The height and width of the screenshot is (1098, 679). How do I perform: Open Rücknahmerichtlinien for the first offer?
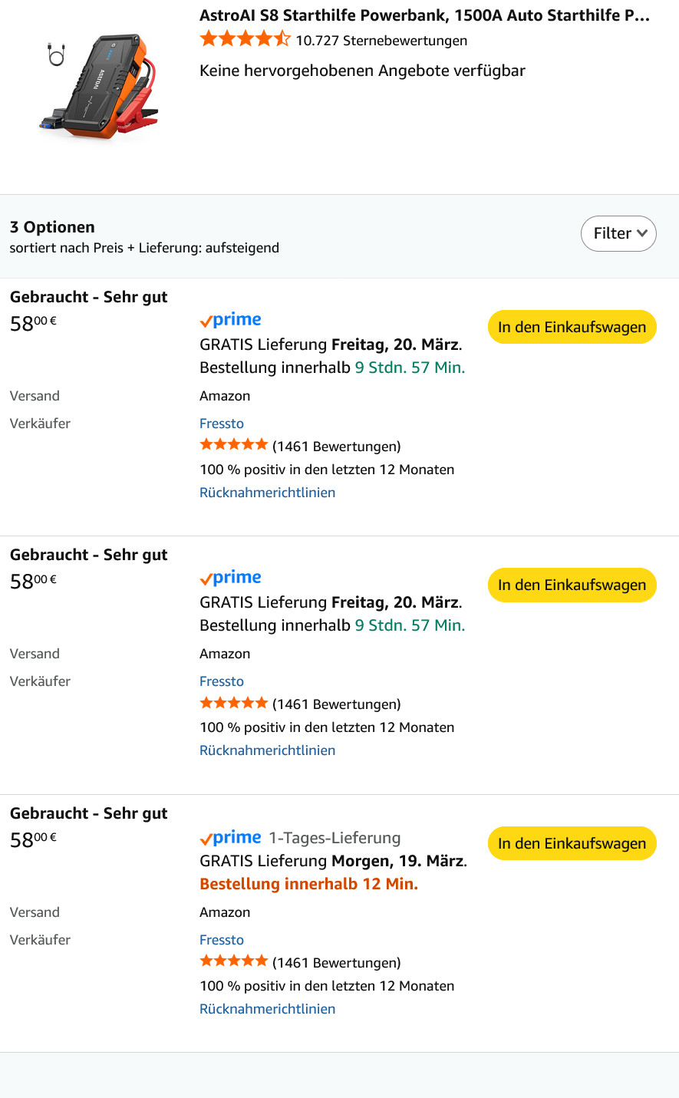pos(267,493)
